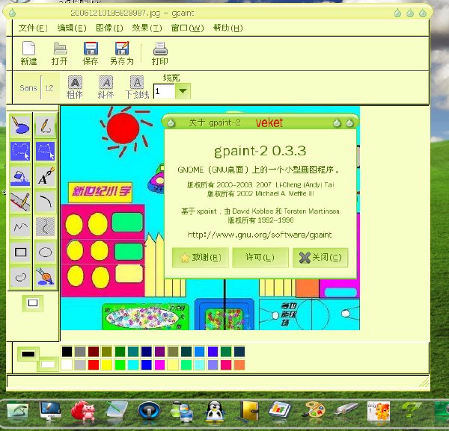Click the paint palette icon in dock
The height and width of the screenshot is (431, 449).
[314, 412]
